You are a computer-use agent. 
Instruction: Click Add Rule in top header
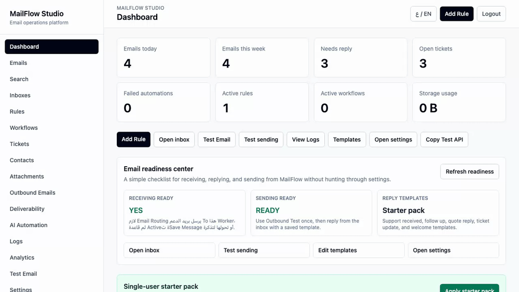pos(456,14)
